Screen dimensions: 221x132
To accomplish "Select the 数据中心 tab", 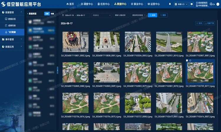I will coord(120,4).
